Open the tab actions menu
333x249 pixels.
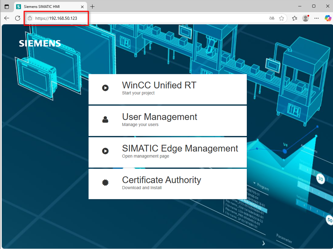[x=7, y=6]
